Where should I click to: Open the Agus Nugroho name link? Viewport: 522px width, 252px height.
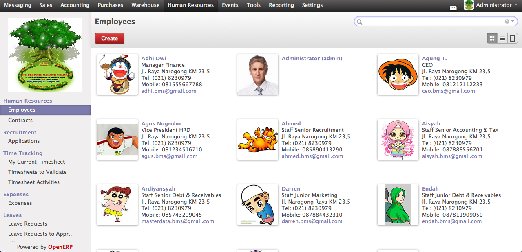(x=161, y=123)
